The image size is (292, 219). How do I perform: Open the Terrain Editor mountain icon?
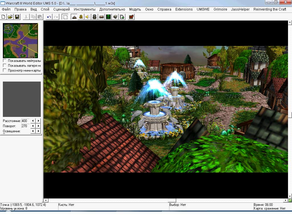pyautogui.click(x=74, y=17)
